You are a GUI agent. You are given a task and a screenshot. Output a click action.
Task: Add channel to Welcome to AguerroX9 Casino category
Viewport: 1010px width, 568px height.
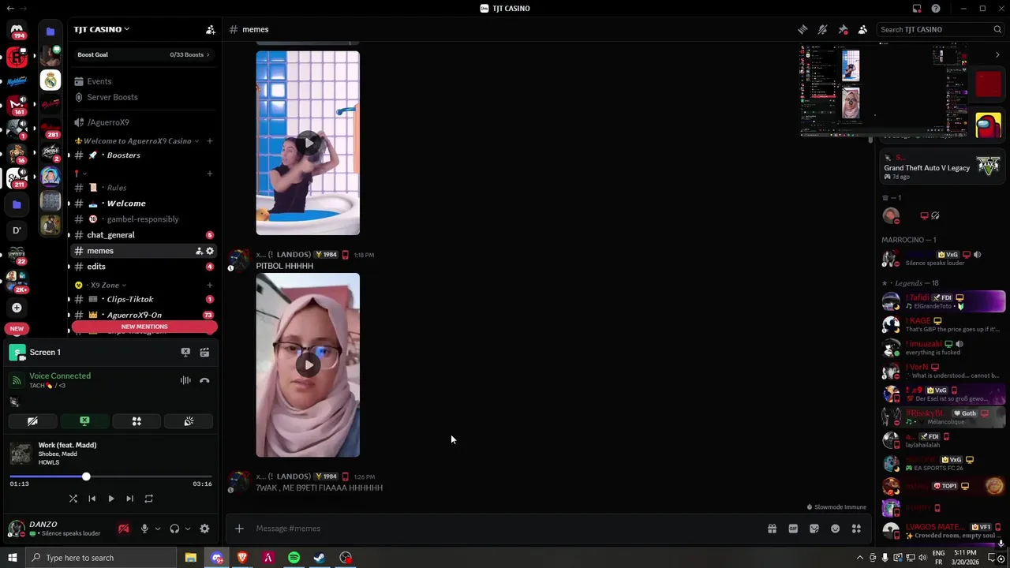point(209,141)
